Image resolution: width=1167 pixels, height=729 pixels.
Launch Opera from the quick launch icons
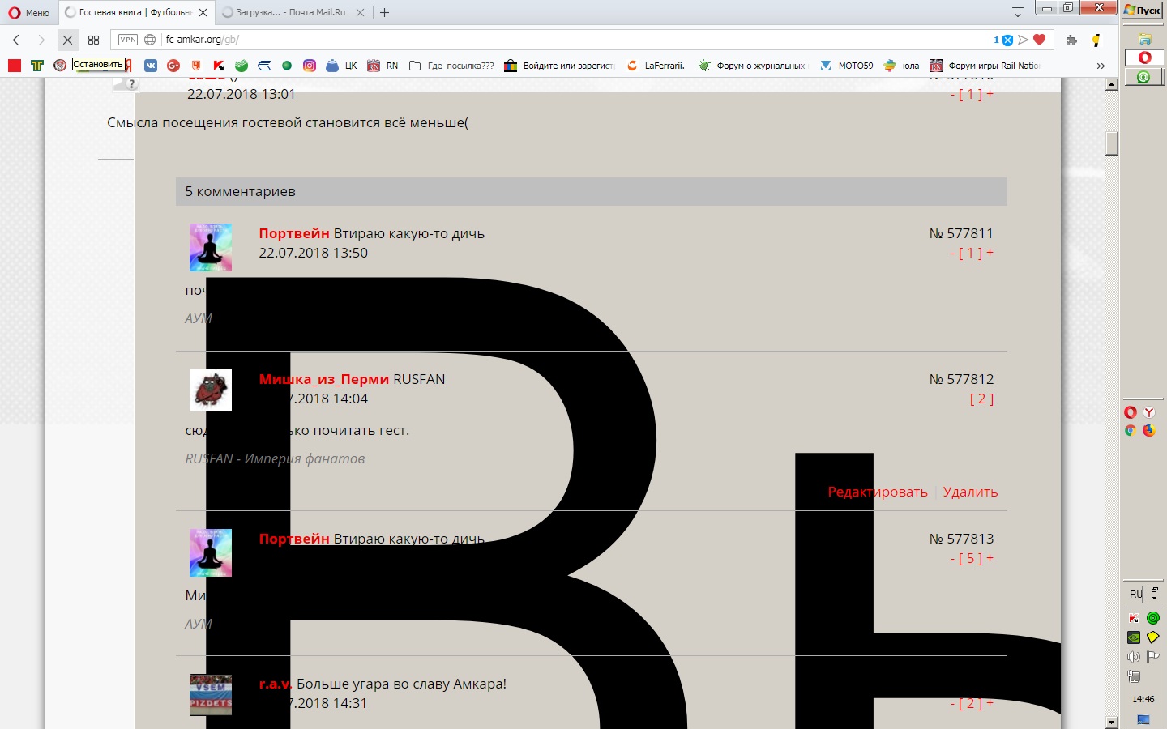pyautogui.click(x=1130, y=412)
